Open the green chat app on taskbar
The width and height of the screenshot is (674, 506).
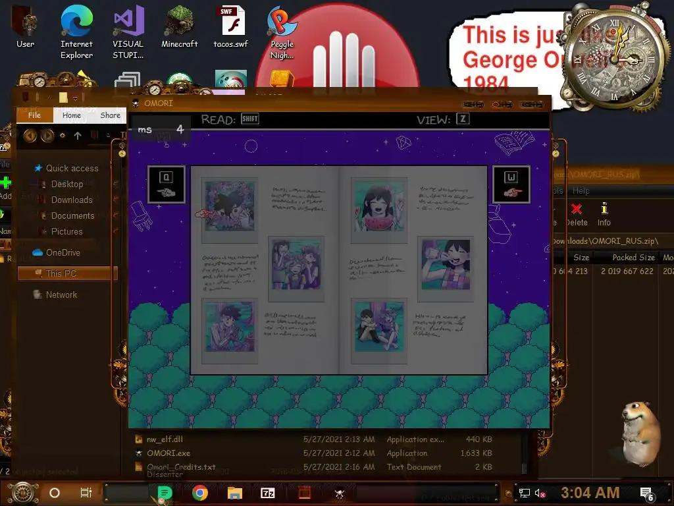click(165, 493)
